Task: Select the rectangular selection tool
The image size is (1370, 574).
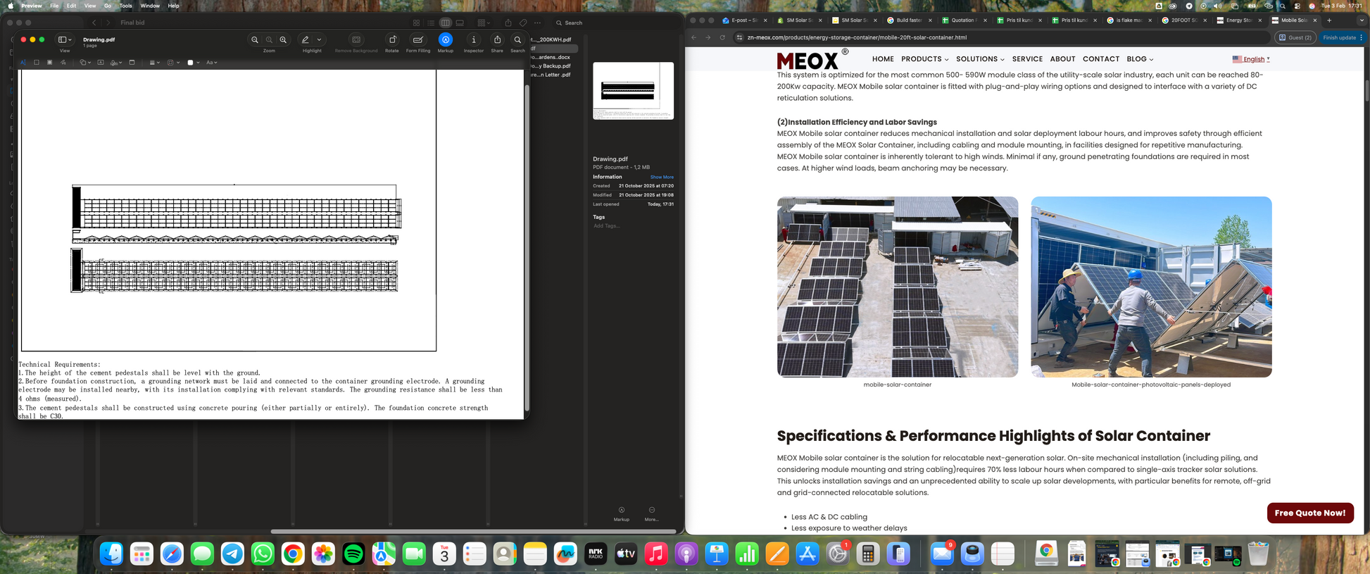Action: [37, 63]
